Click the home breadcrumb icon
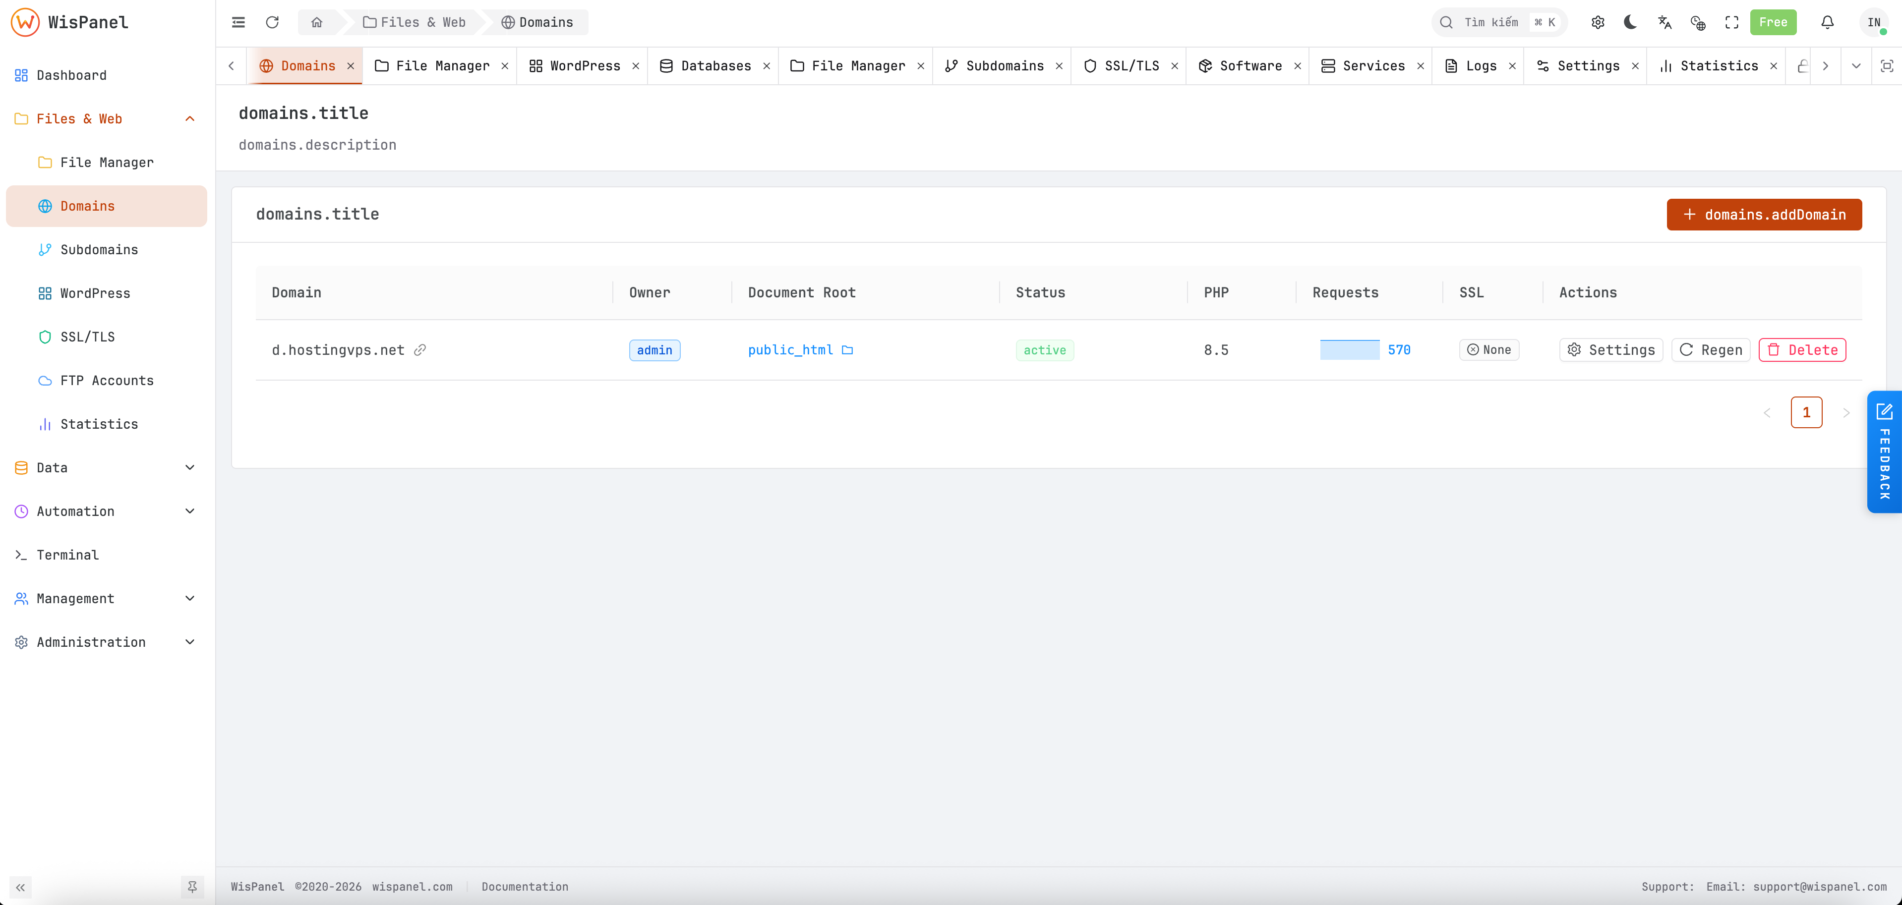Screen dimensions: 1902x905 tap(317, 22)
